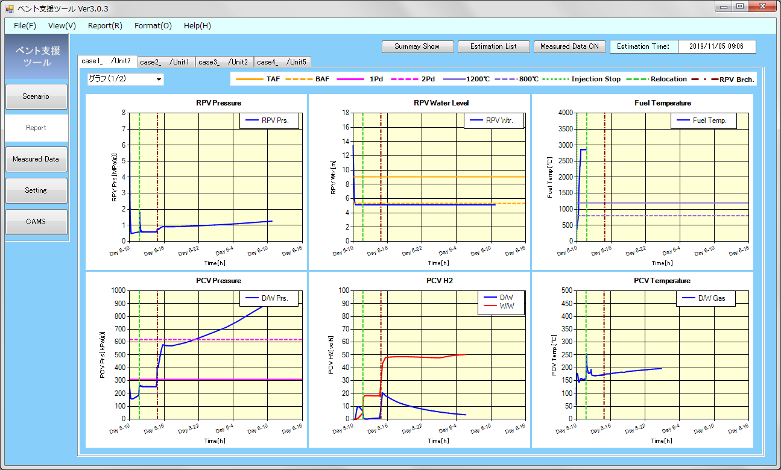
Task: Open the View(V) menu
Action: [x=62, y=26]
